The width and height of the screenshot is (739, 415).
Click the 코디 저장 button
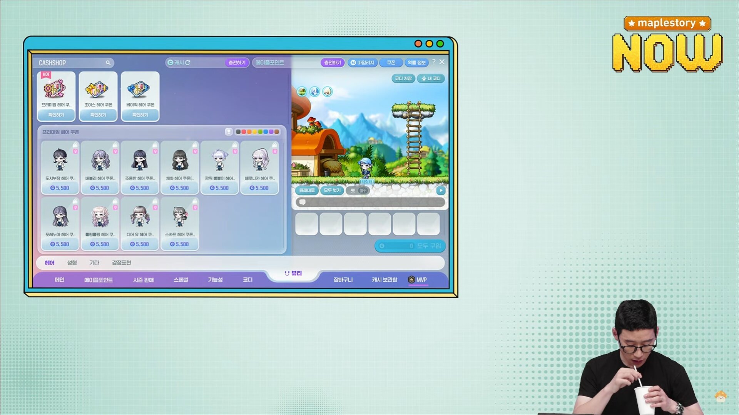403,78
